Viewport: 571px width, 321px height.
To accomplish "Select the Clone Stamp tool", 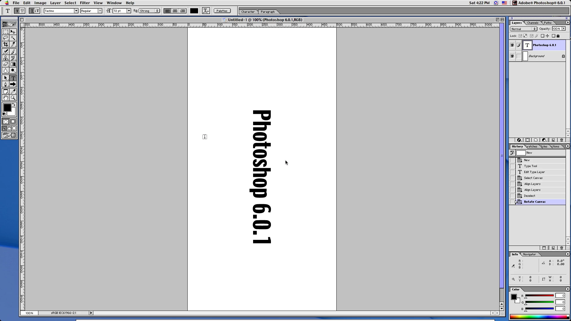I will (x=5, y=58).
